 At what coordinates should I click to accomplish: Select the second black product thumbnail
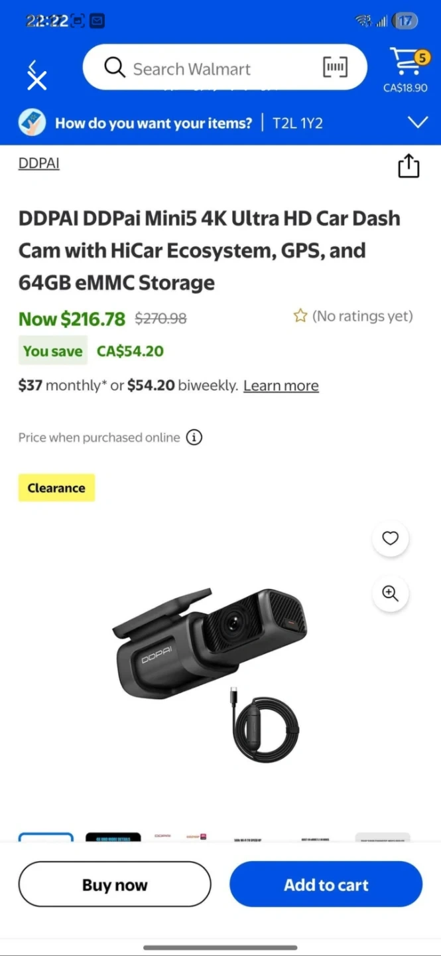tap(113, 837)
